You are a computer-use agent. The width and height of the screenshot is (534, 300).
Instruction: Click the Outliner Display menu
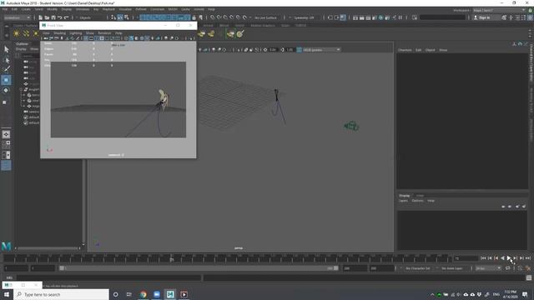coord(21,49)
